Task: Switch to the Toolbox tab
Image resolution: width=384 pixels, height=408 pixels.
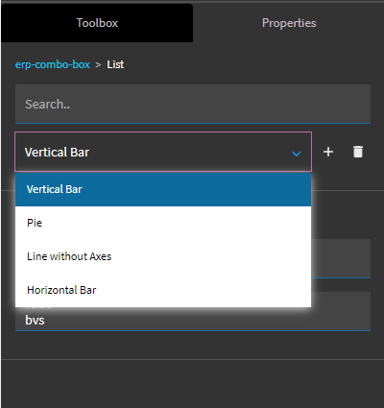Action: (x=97, y=23)
